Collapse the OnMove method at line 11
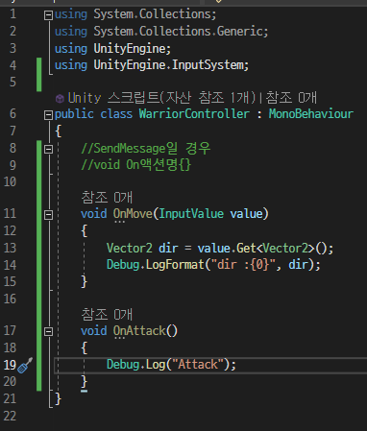The image size is (367, 431). pos(48,214)
